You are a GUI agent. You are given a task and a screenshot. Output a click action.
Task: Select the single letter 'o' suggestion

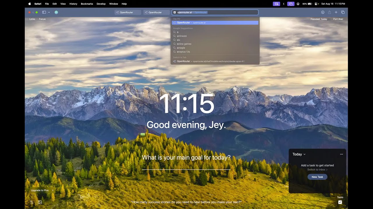point(215,32)
